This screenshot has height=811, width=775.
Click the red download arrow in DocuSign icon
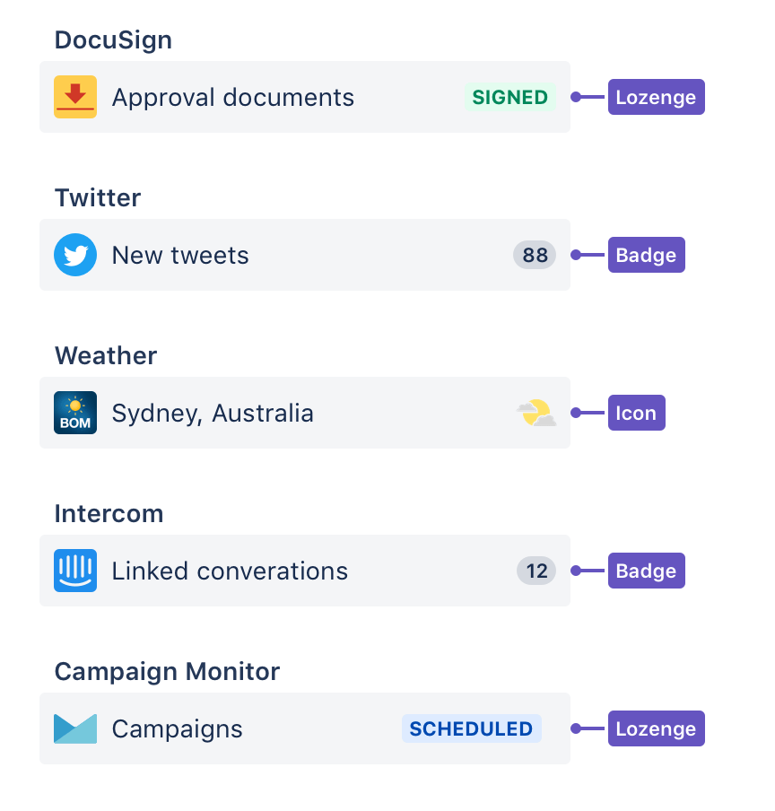[75, 93]
